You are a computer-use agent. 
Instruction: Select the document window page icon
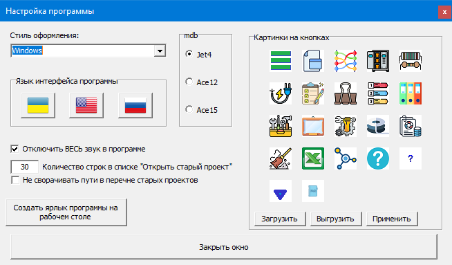tap(313, 61)
